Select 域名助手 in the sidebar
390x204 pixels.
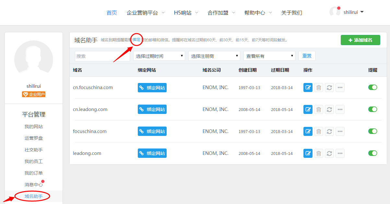[x=33, y=196]
